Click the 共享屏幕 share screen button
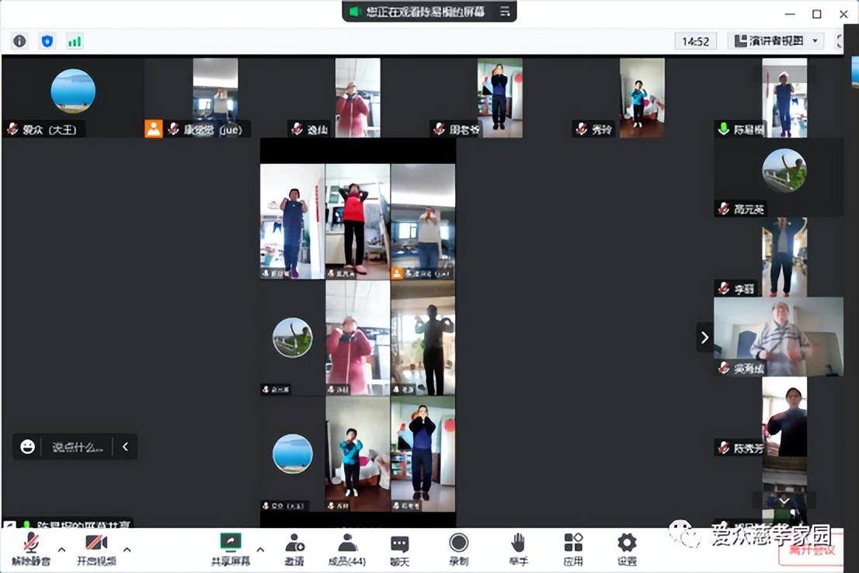Screen dimensions: 859x573 coord(231,547)
